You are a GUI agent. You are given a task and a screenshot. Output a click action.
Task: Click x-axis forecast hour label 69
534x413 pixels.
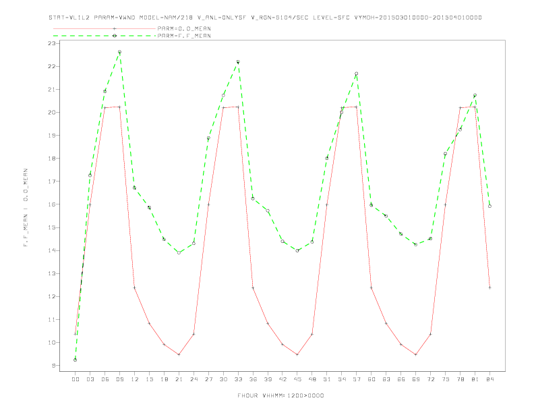416,379
